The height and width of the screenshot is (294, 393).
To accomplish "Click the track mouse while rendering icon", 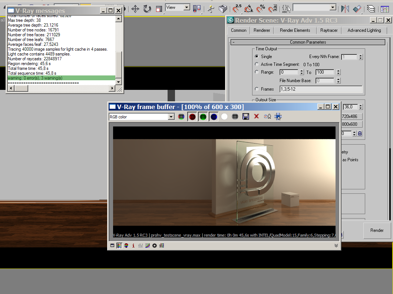I will click(267, 116).
